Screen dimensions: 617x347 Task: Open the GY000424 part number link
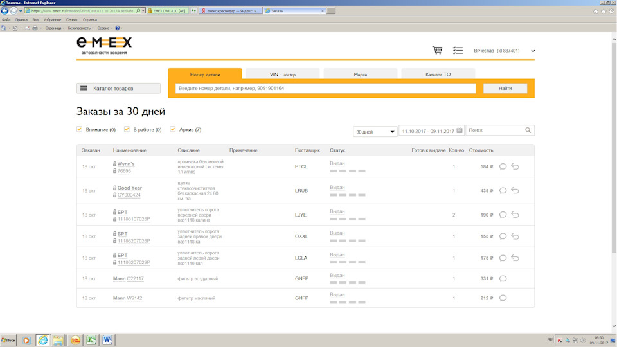(x=129, y=195)
